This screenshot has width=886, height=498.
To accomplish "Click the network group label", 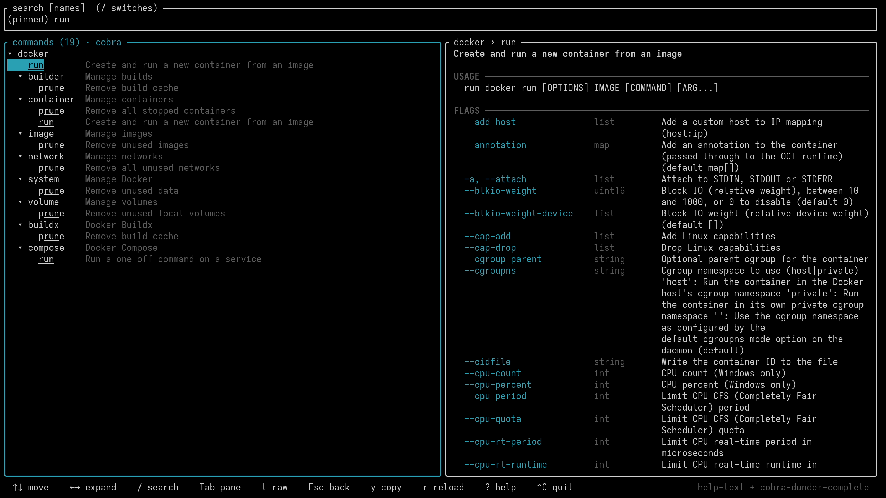I will 46,157.
